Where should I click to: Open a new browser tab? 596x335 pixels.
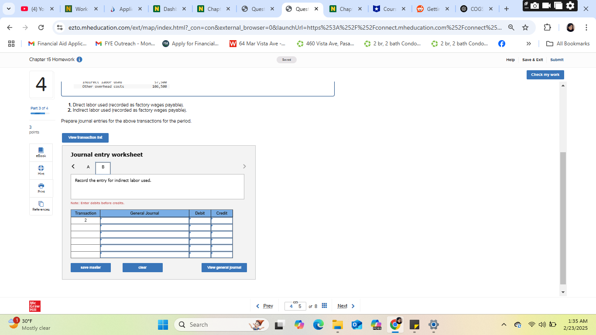(506, 9)
